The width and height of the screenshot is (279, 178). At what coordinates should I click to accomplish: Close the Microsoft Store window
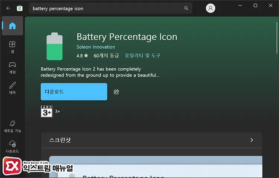tap(271, 6)
